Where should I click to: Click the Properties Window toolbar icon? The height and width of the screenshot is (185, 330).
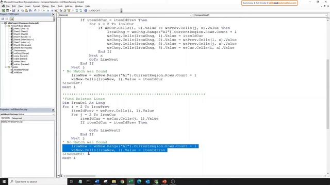[x=65, y=10]
